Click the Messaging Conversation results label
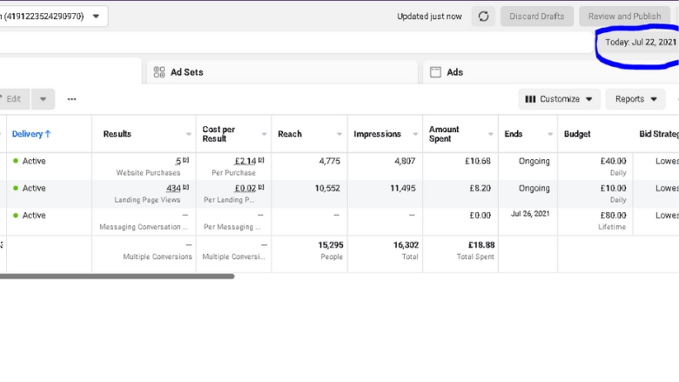This screenshot has height=382, width=679. coord(144,227)
